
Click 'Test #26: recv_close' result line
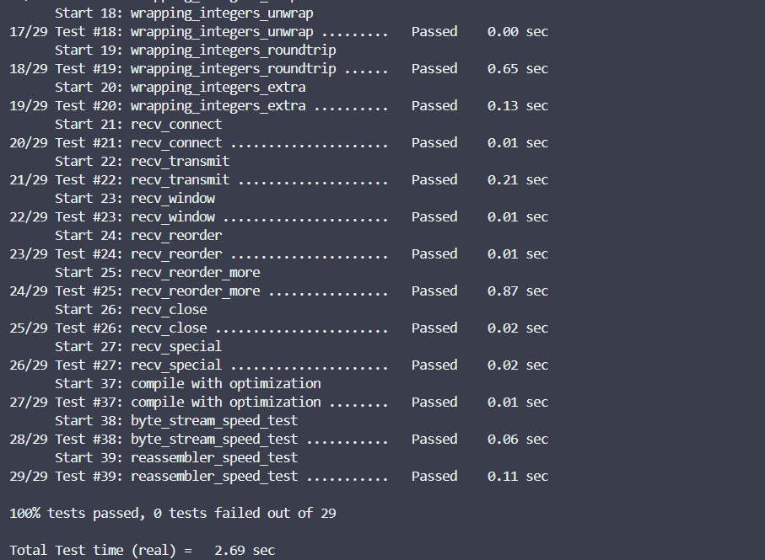pos(278,328)
